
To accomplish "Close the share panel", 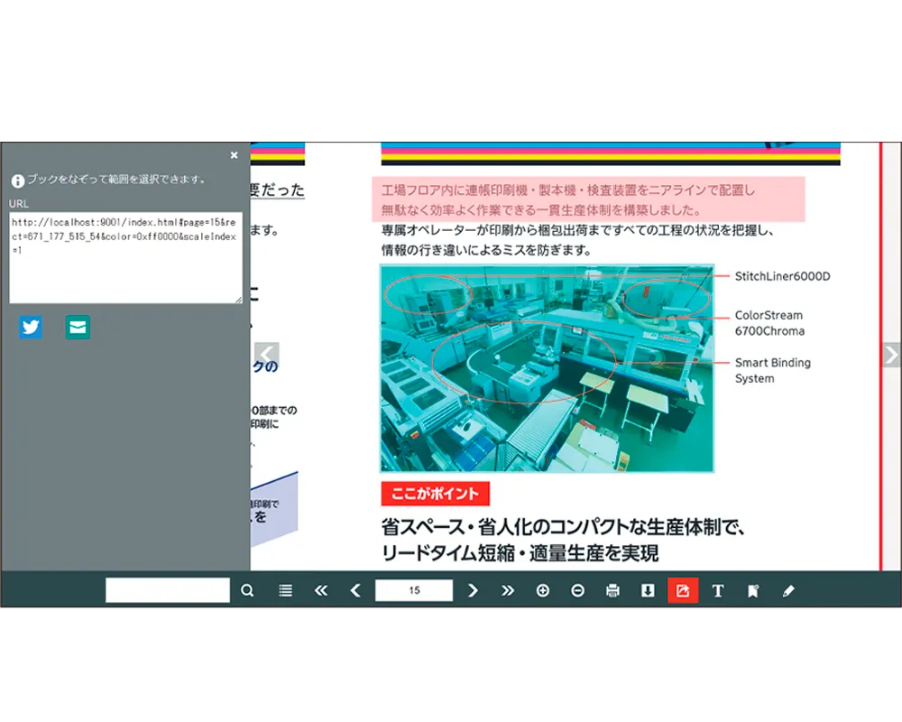I will [x=235, y=155].
